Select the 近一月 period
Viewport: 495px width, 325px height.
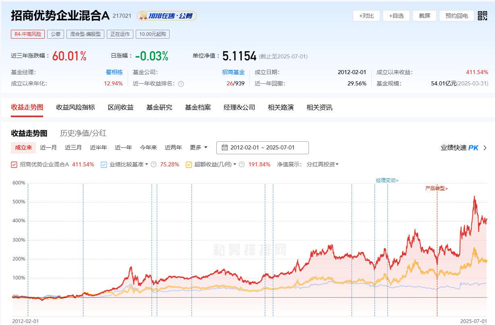(x=48, y=147)
